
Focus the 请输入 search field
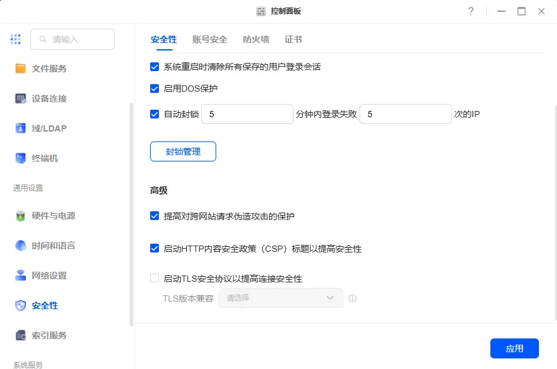point(72,39)
